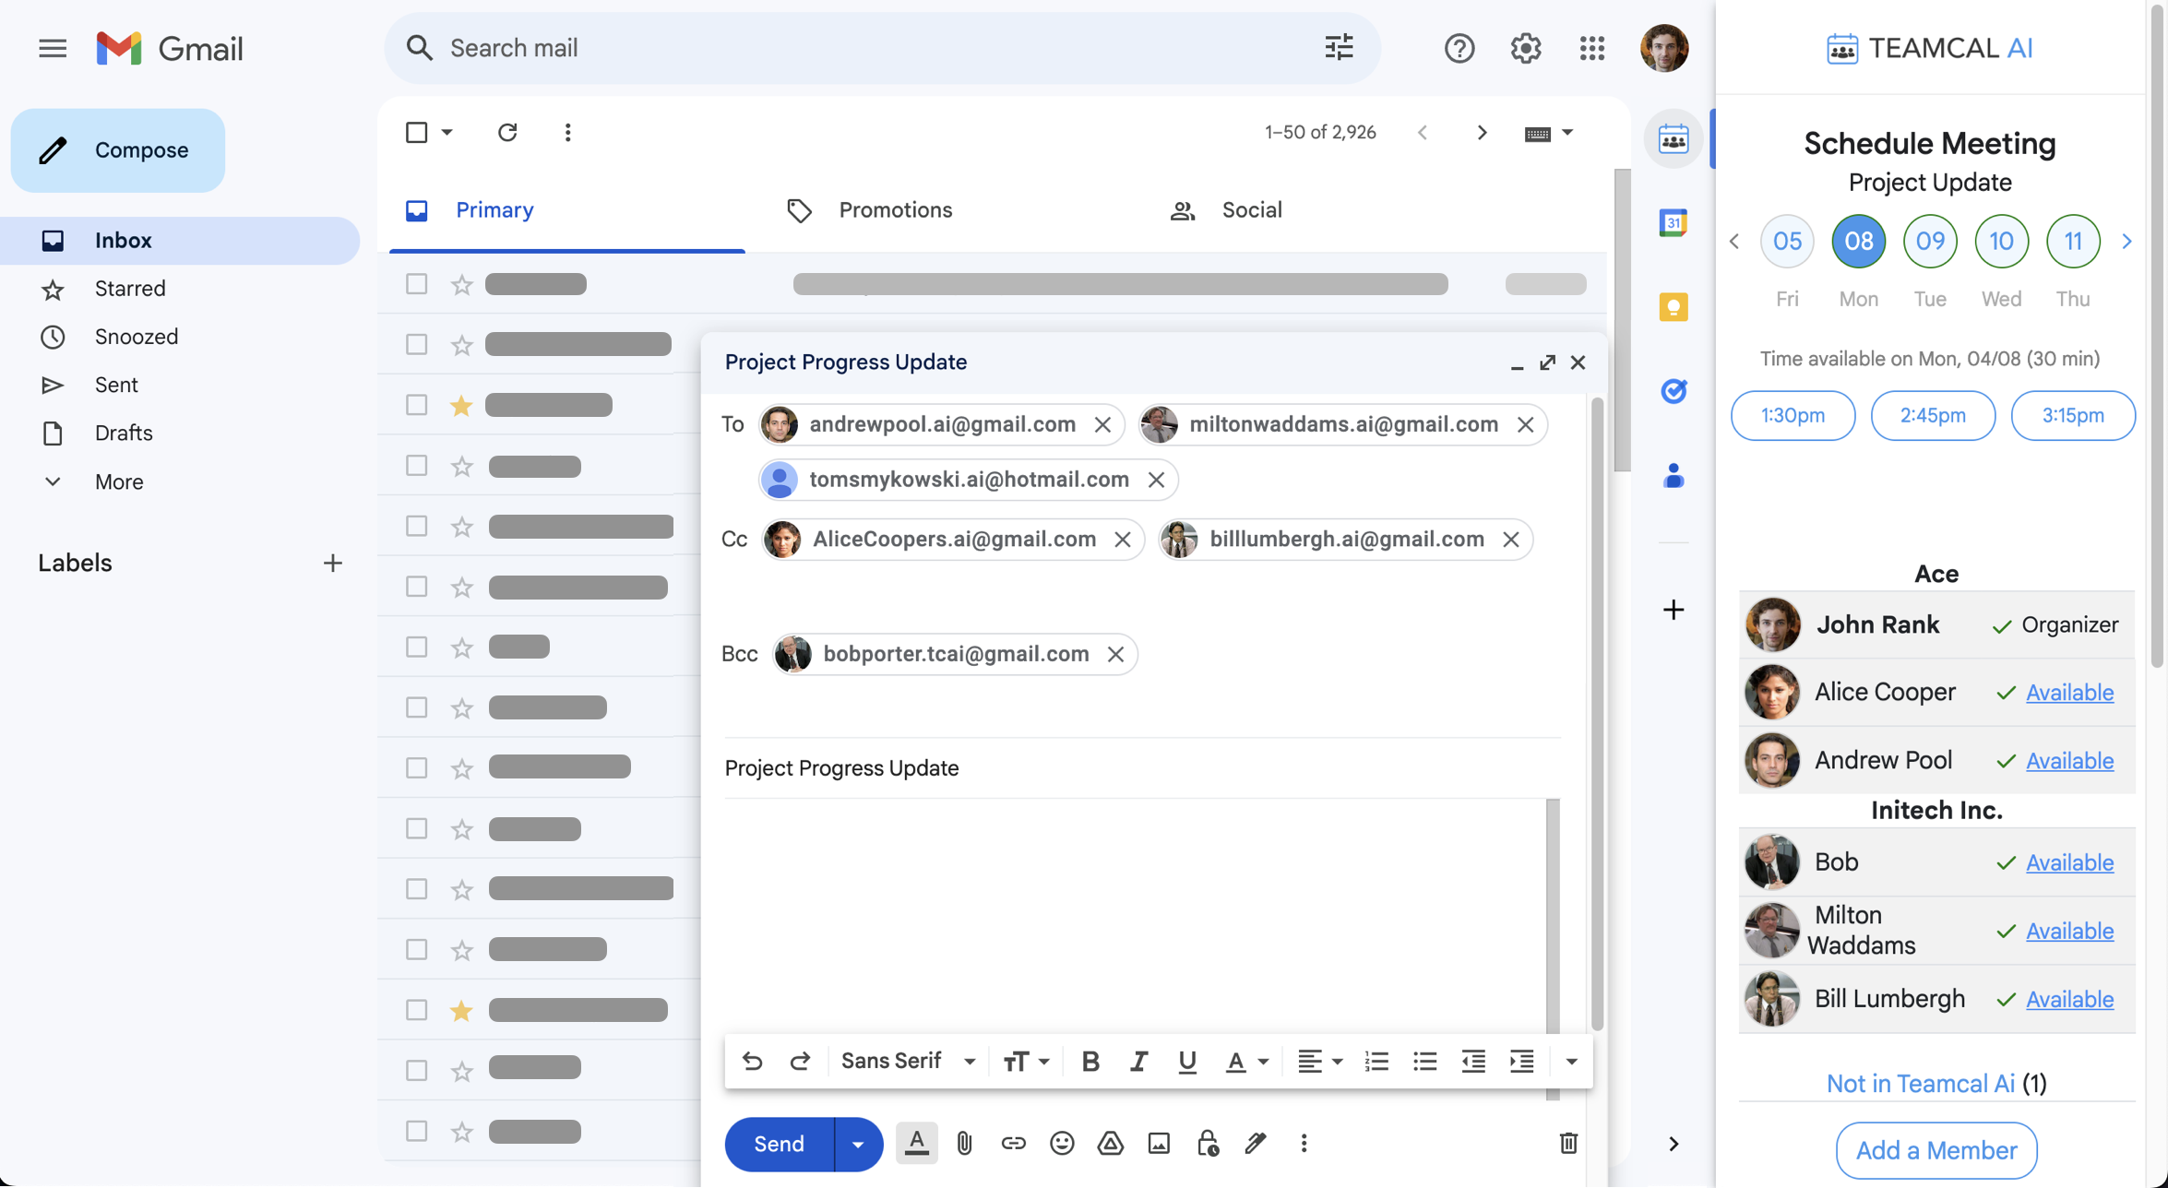This screenshot has width=2168, height=1188.
Task: Open the Sent folder
Action: [116, 386]
